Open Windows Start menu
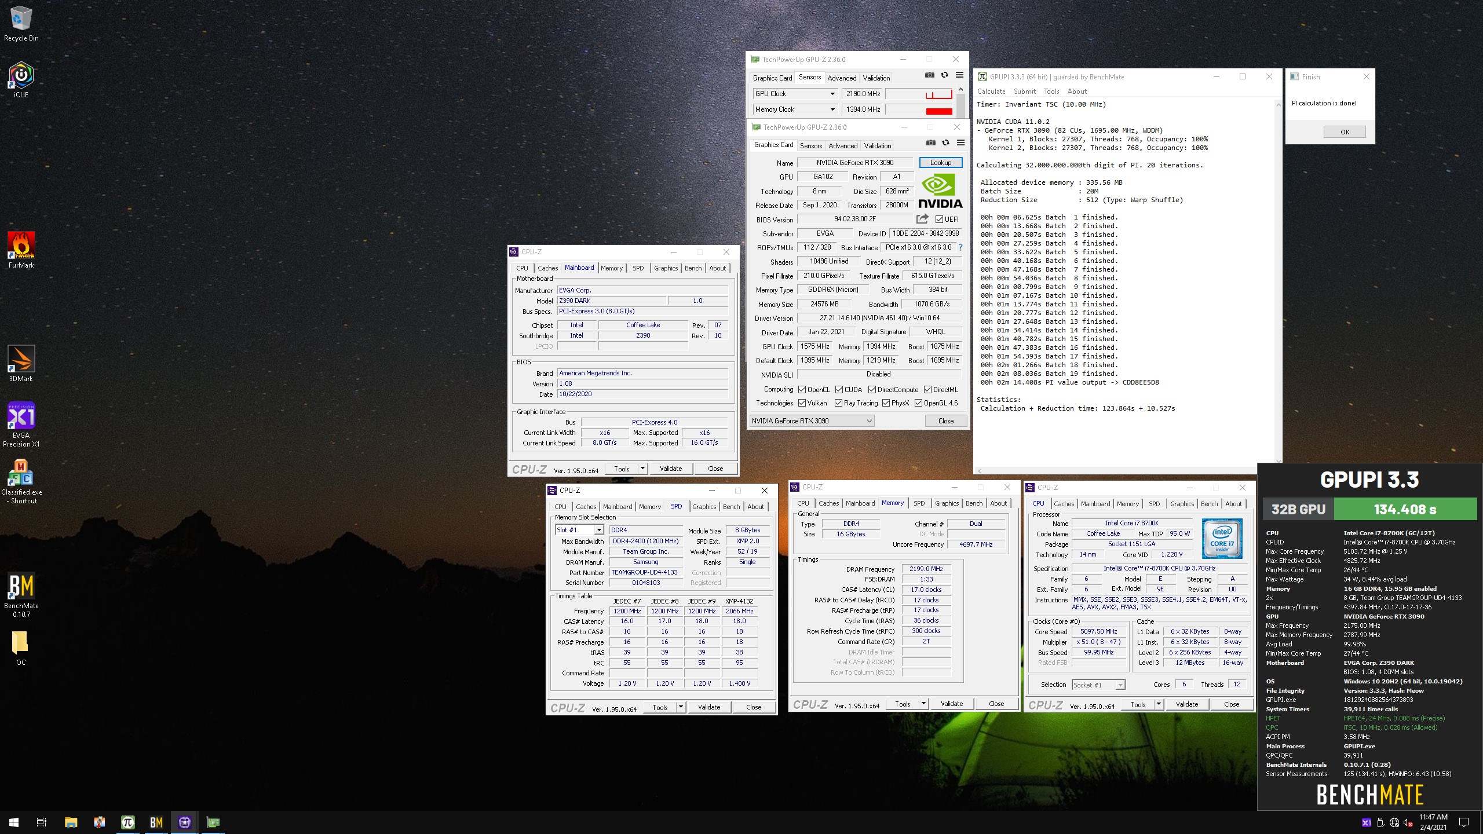Viewport: 1483px width, 834px height. point(14,822)
